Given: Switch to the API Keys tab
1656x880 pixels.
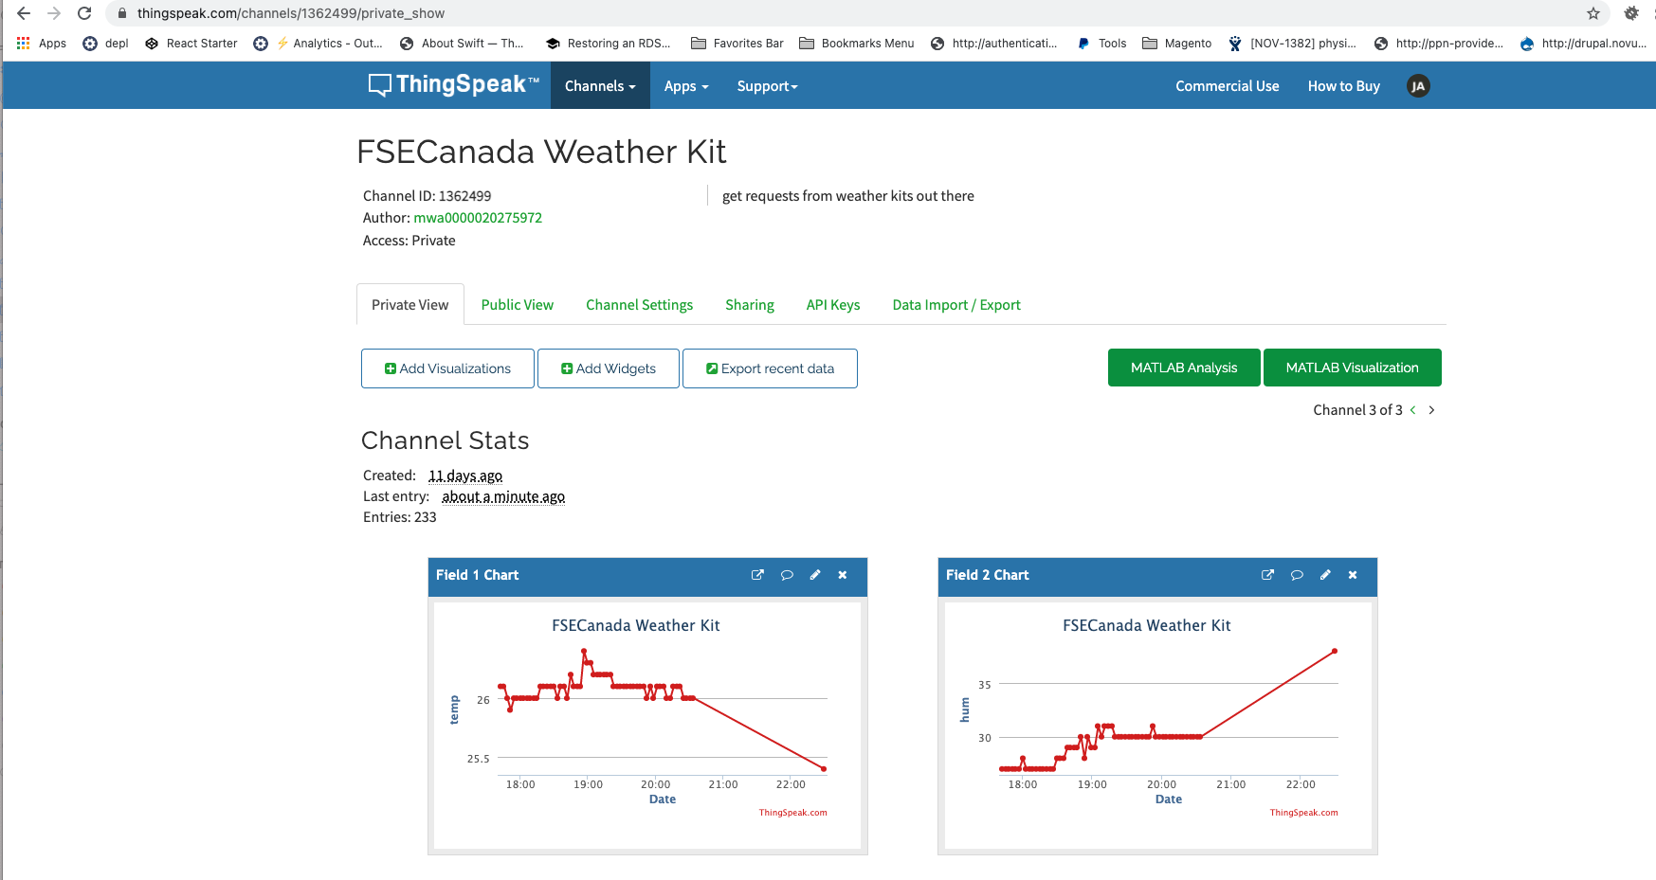Looking at the screenshot, I should (x=833, y=305).
